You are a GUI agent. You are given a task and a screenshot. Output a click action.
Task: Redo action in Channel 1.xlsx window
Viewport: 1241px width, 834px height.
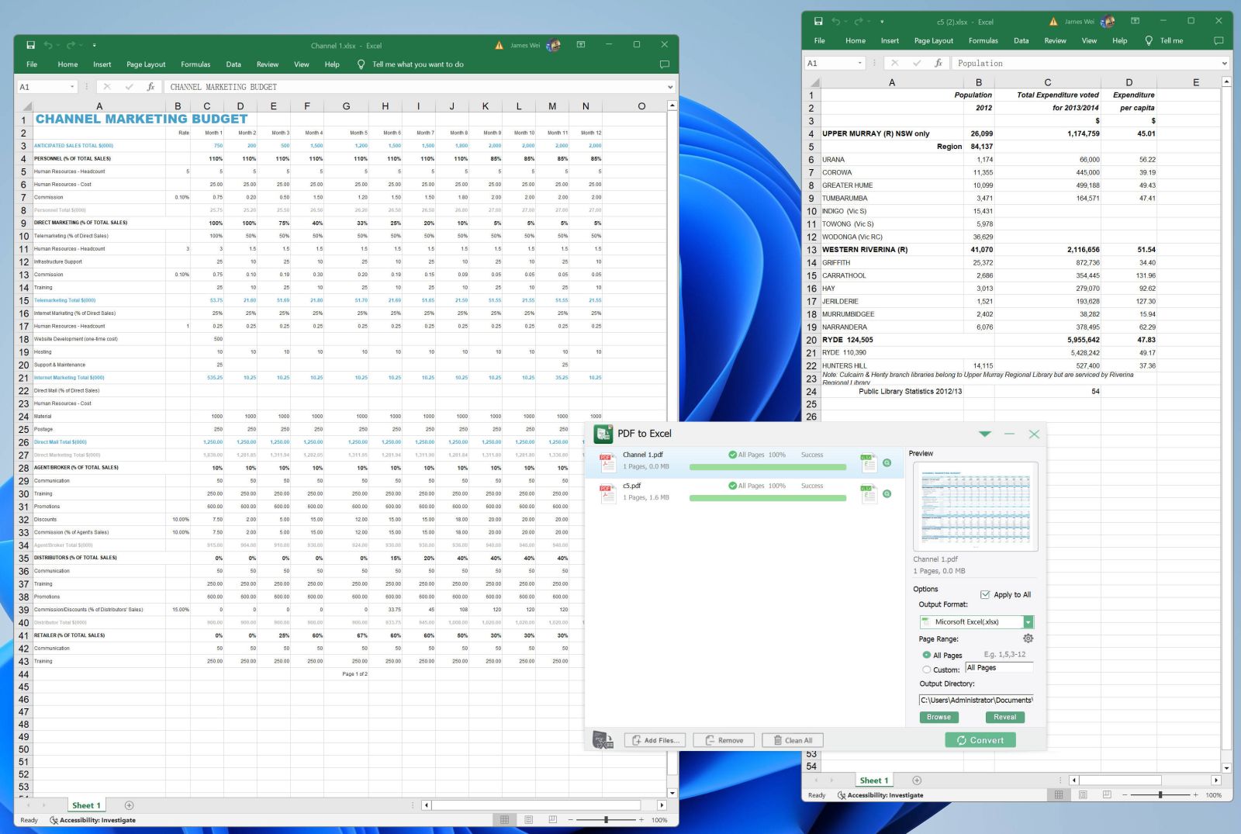(x=71, y=45)
